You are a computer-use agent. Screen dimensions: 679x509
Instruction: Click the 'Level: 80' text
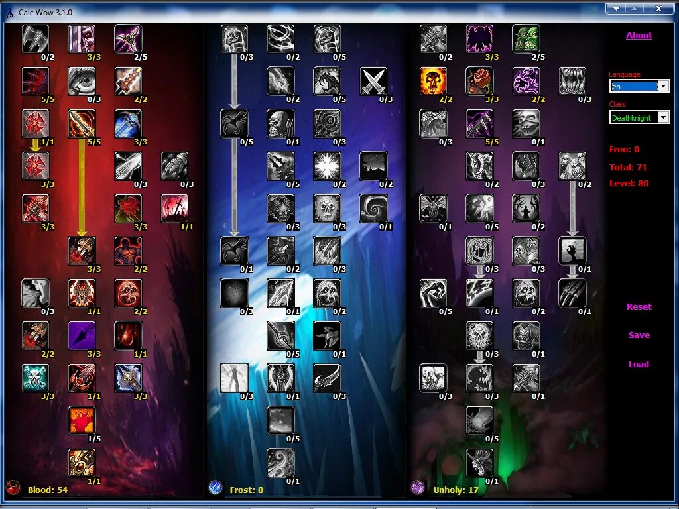(x=629, y=183)
